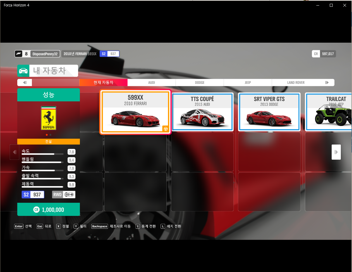Click the S2 937 class badge in header
The image size is (352, 272).
[109, 54]
